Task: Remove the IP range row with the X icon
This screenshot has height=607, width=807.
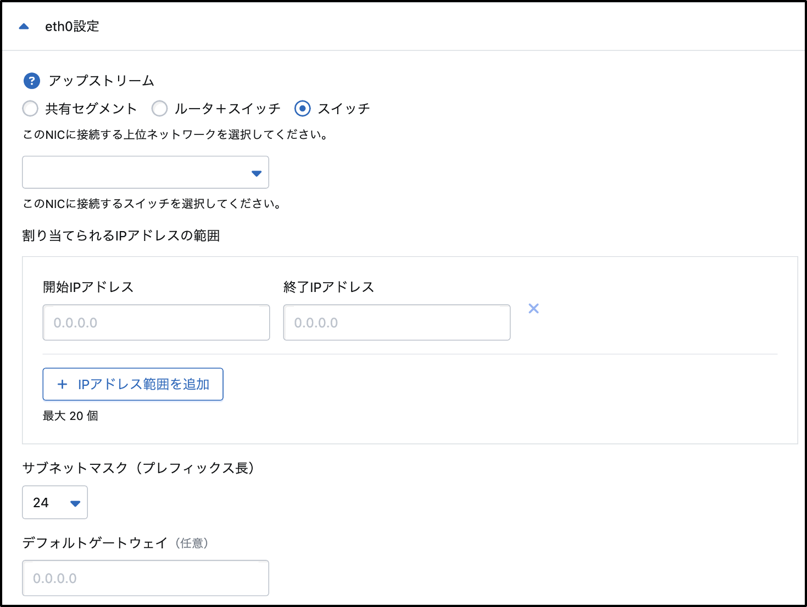Action: pos(533,308)
